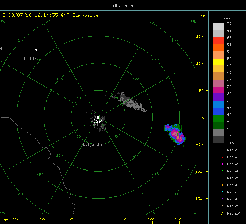Click the dBZ heading above the color scale
246x224 pixels.
tap(227, 17)
